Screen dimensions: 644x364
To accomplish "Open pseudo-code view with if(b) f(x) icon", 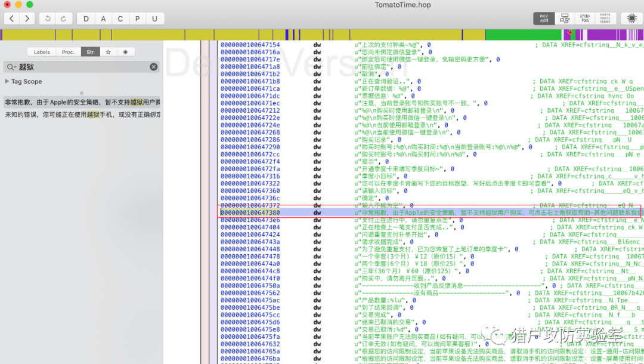I will pos(584,18).
